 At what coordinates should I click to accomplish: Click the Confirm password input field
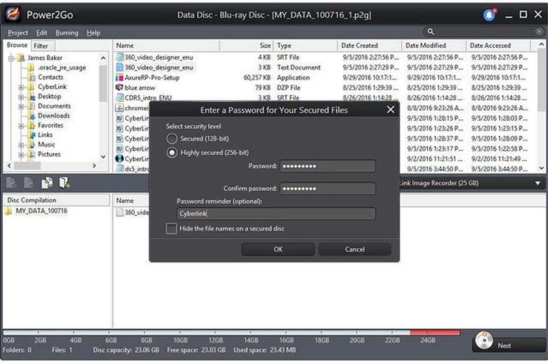(x=328, y=189)
